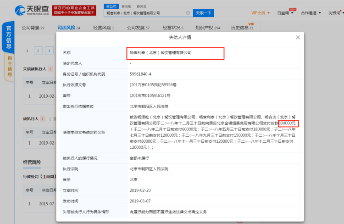
Task: Click the organization code 59961840-4
Action: click(x=140, y=74)
